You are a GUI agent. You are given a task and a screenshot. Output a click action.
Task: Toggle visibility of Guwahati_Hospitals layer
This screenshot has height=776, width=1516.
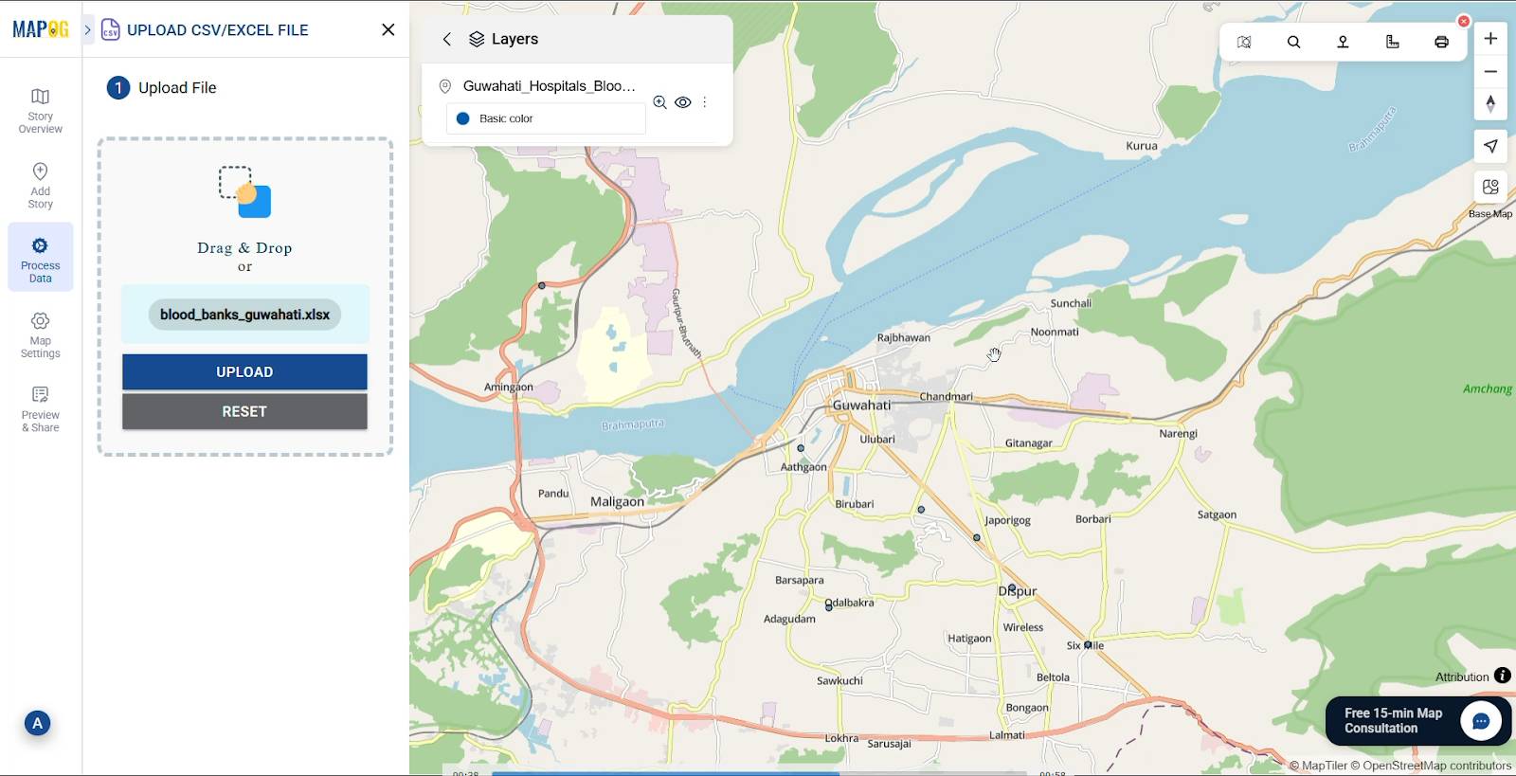[x=682, y=102]
